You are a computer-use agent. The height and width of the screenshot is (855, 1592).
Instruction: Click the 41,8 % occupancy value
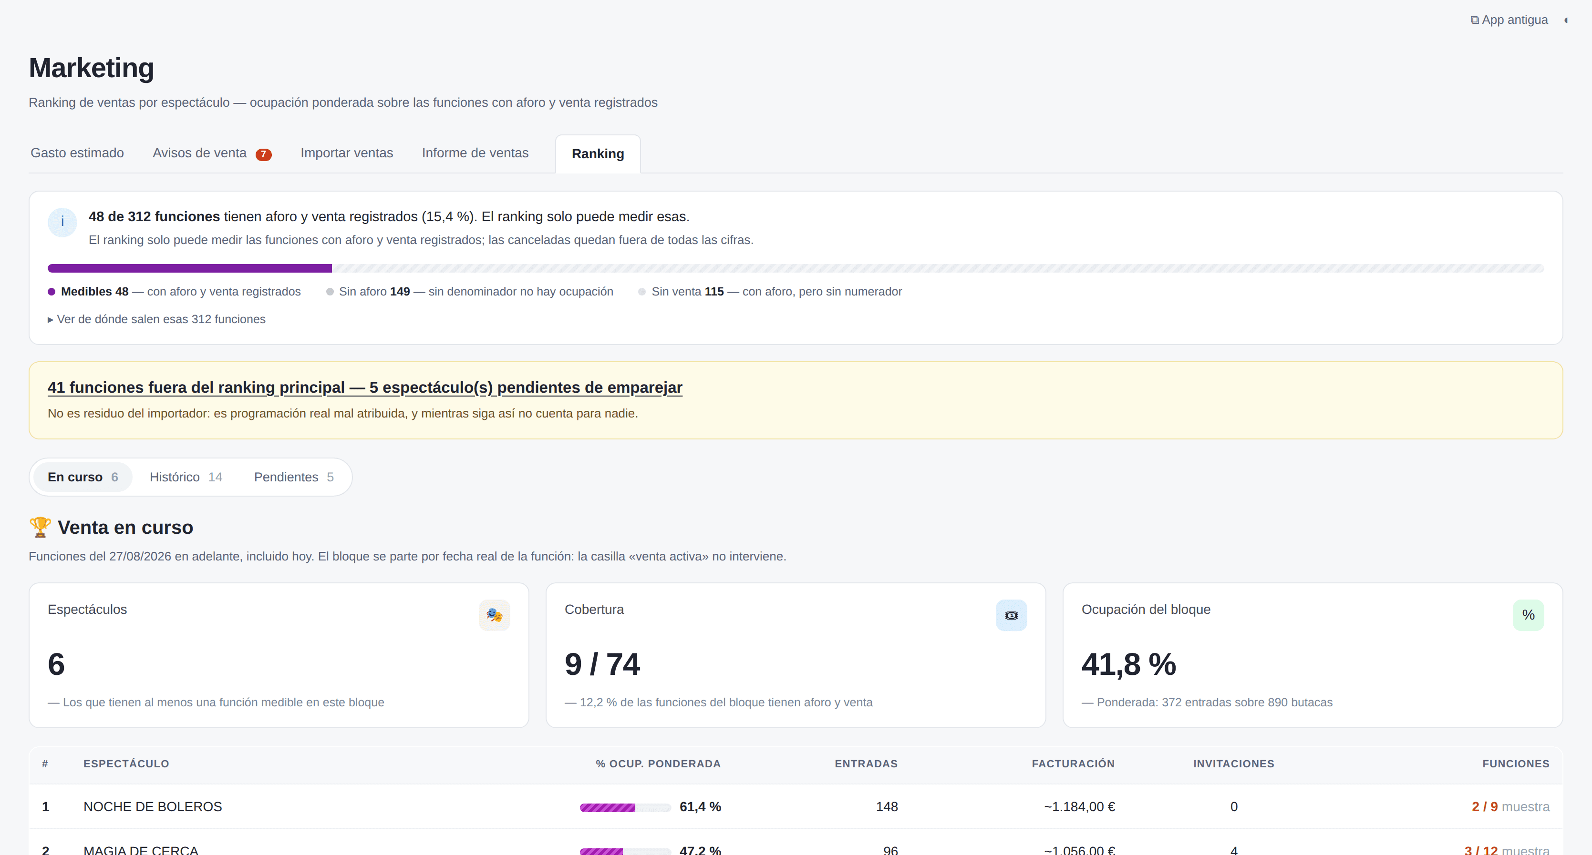1129,664
